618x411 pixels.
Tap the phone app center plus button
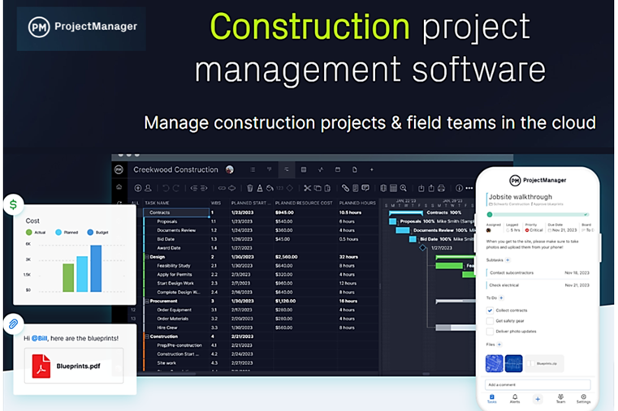pyautogui.click(x=538, y=399)
